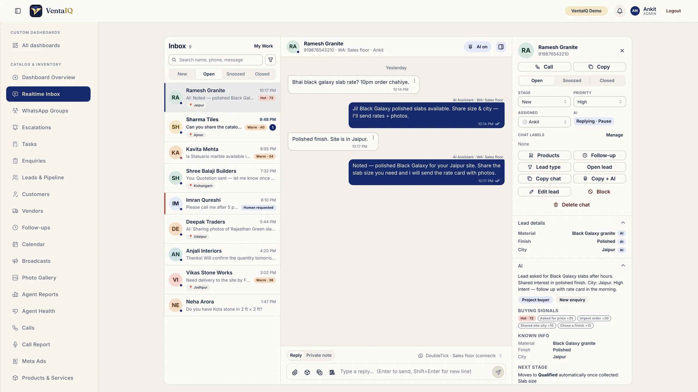This screenshot has width=698, height=392.
Task: Open the Ankit admin profile menu
Action: 643,11
